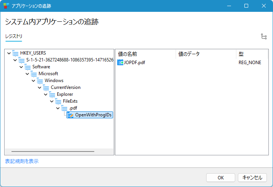Collapse the Windows tree node
This screenshot has width=273, height=187.
(x=34, y=81)
